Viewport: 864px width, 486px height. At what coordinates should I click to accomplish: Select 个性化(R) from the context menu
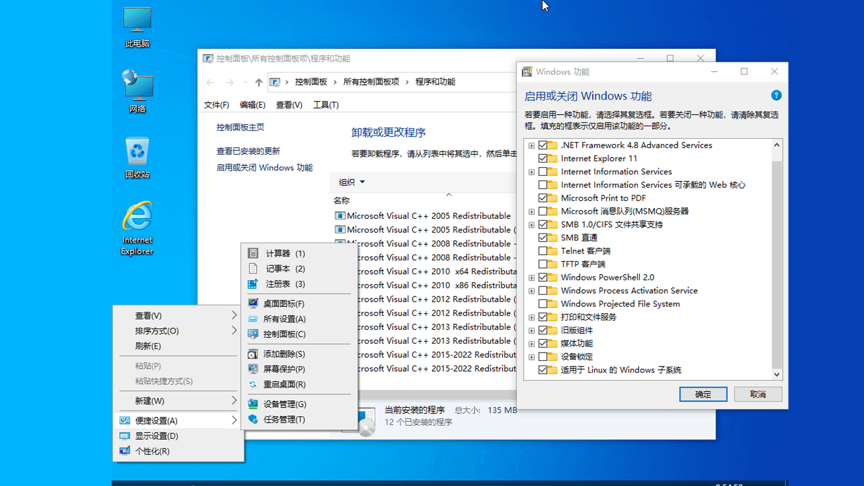click(x=153, y=451)
